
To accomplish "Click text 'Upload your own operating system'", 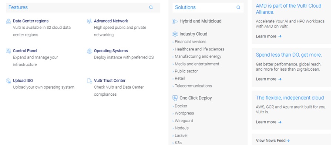I will coord(44,87).
